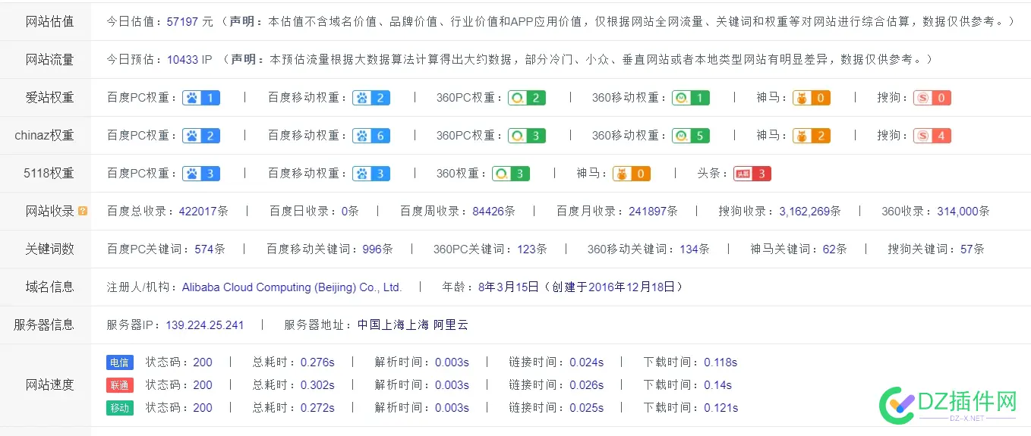Open server IP 139.224.25.241 link
Viewport: 1031px width, 436px height.
coord(205,325)
